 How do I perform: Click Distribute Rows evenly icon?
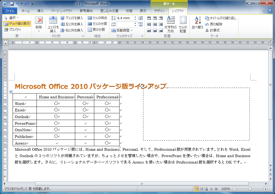[141, 18]
